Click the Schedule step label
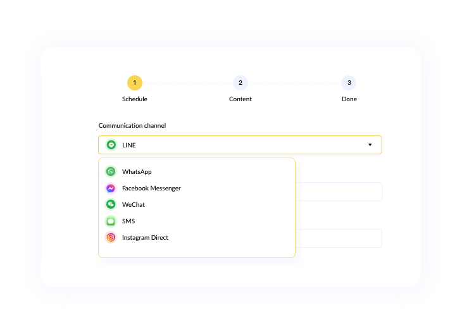This screenshot has height=334, width=462. click(x=135, y=99)
